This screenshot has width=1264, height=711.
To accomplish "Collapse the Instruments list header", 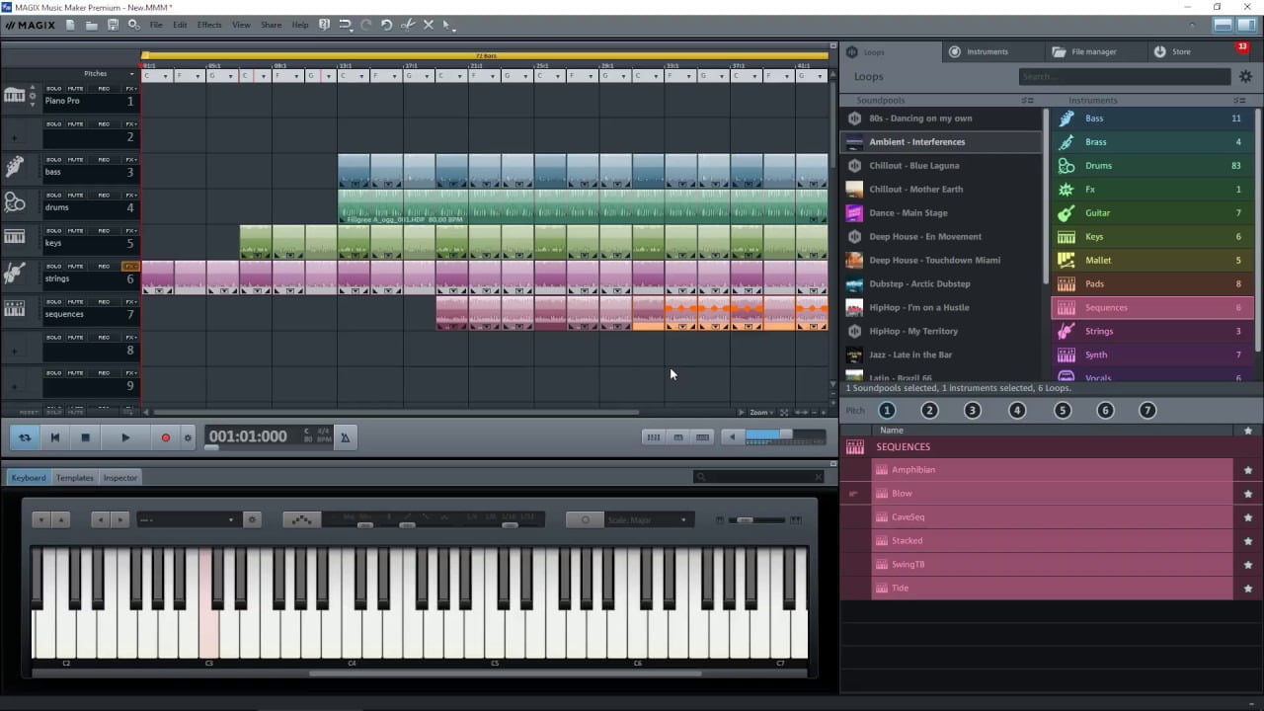I will [x=1239, y=101].
